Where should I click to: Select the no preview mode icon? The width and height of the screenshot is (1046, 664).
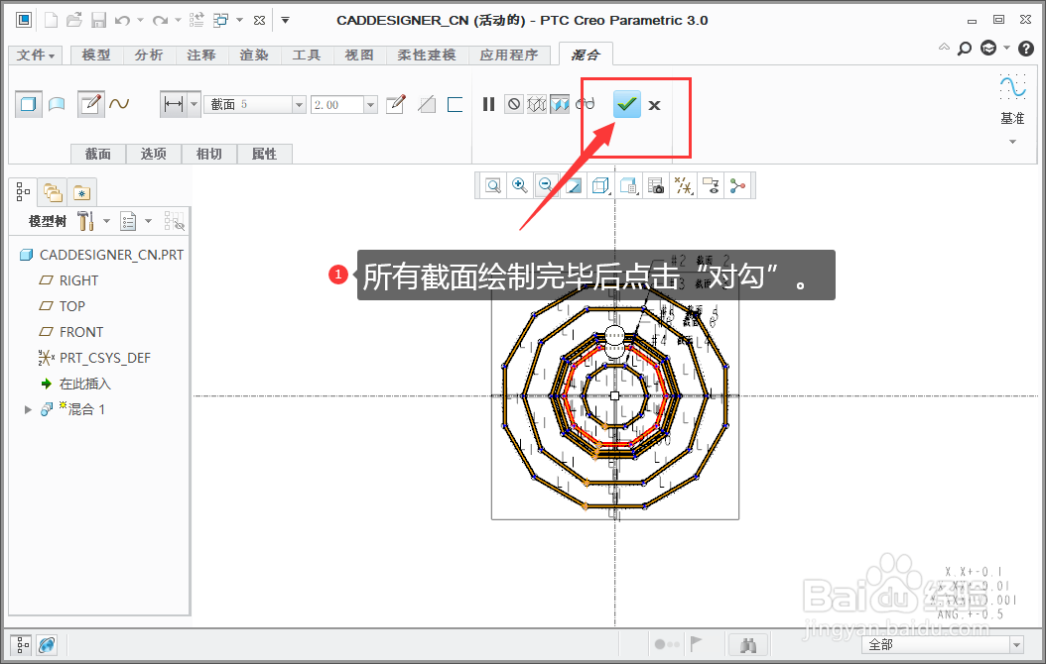514,104
